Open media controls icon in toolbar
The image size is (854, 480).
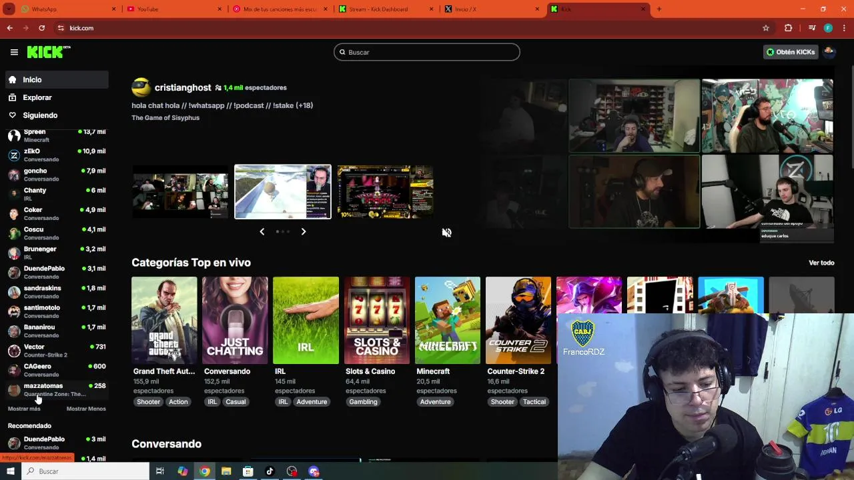coord(812,28)
